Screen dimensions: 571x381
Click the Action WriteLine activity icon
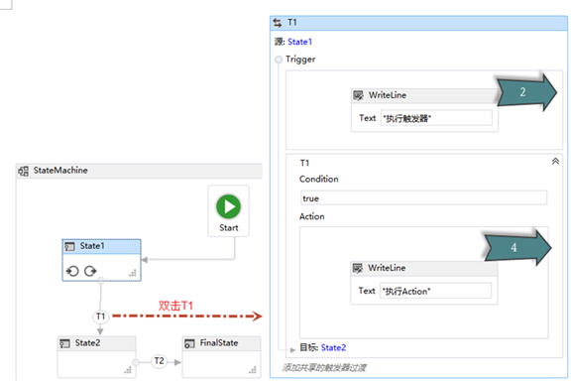tap(358, 268)
